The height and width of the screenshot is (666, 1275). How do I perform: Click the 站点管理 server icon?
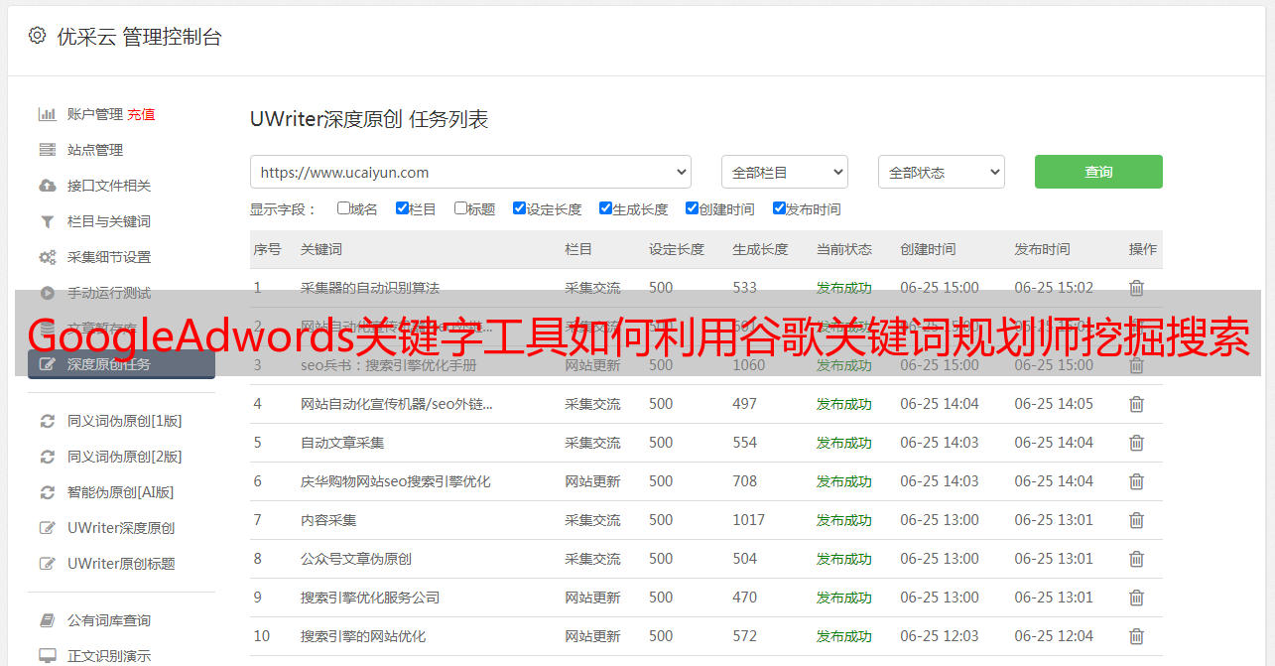point(47,150)
